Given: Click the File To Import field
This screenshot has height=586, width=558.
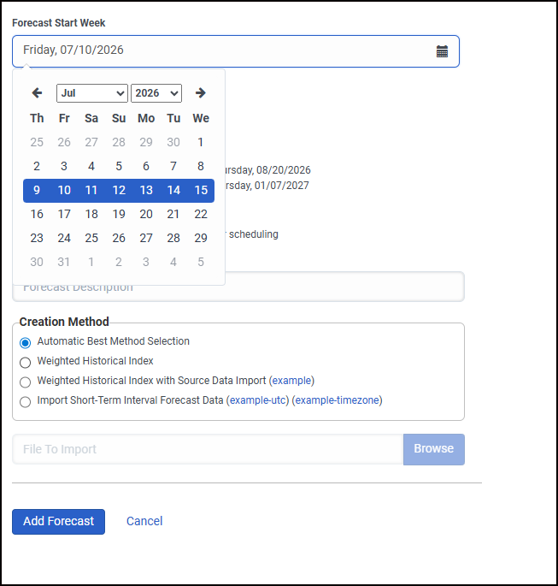Looking at the screenshot, I should (208, 449).
